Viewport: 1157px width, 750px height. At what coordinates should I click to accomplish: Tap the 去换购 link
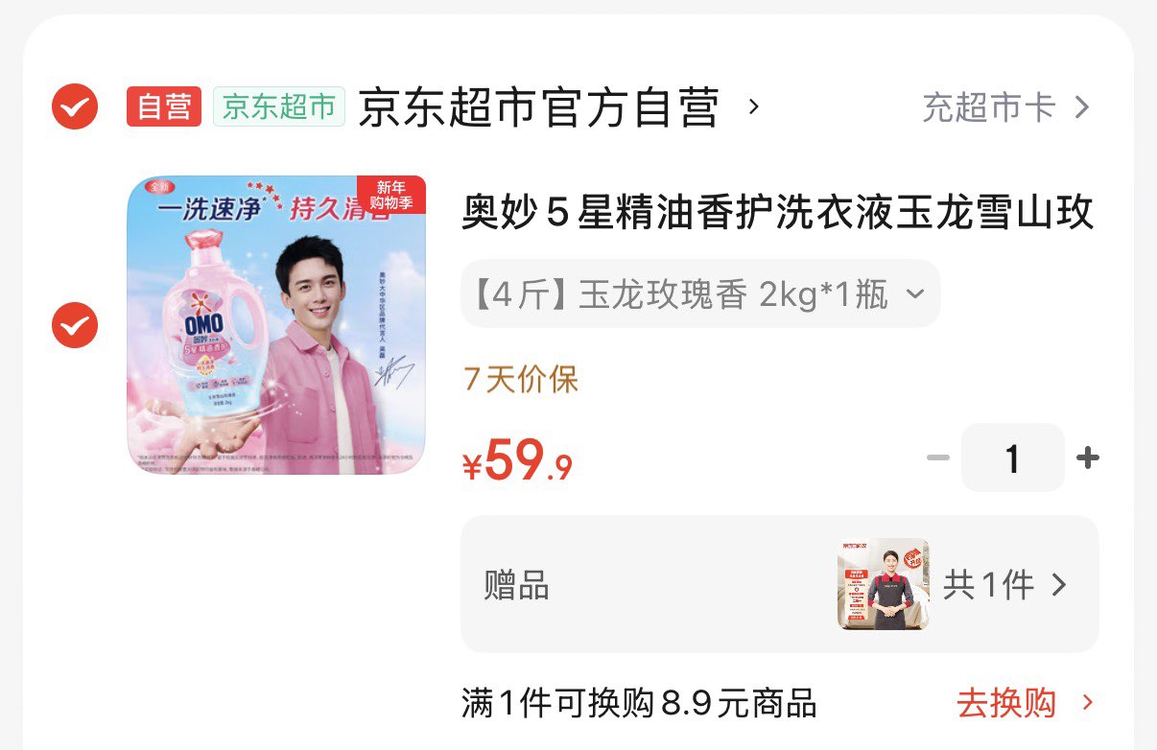tap(1005, 703)
